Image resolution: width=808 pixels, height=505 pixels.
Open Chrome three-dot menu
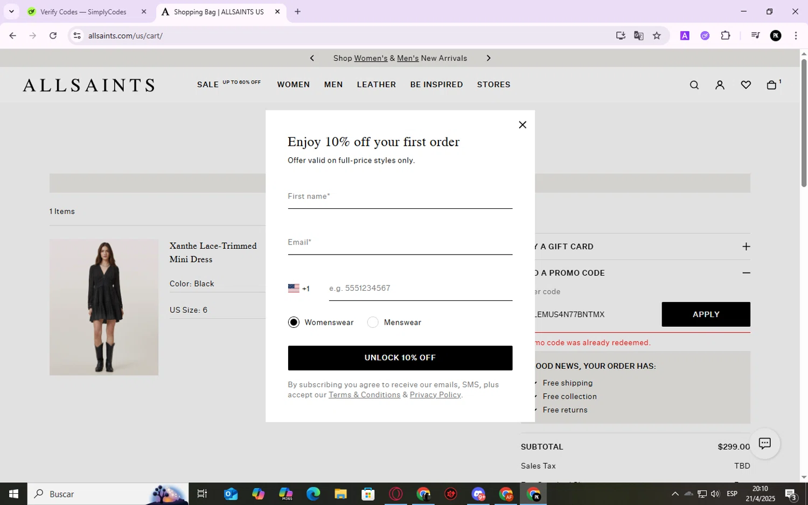[796, 36]
